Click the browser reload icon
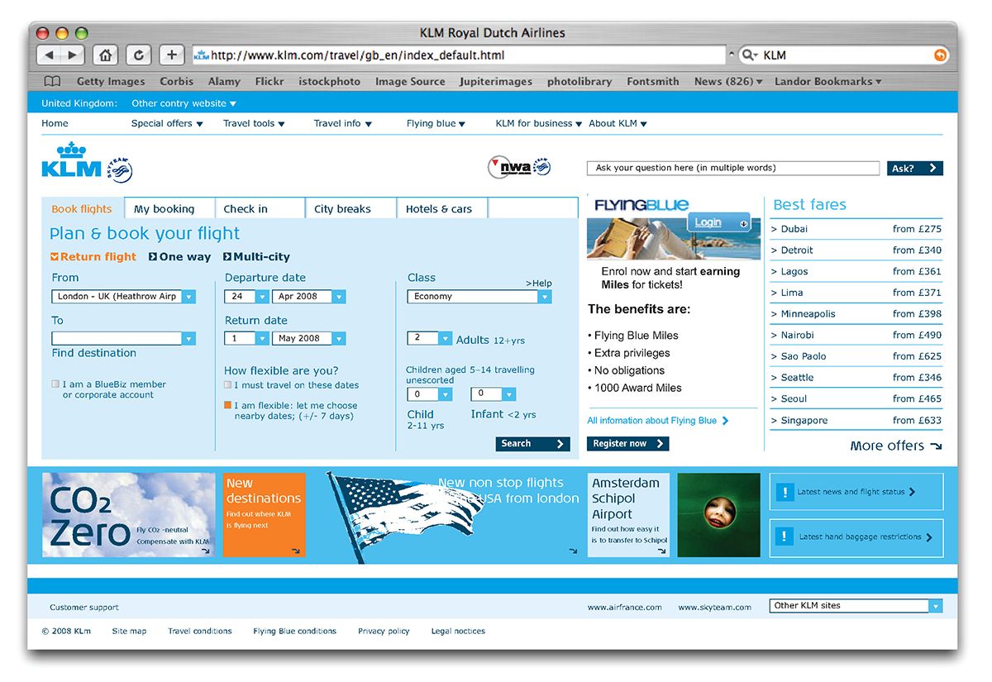This screenshot has height=682, width=992. coord(138,55)
